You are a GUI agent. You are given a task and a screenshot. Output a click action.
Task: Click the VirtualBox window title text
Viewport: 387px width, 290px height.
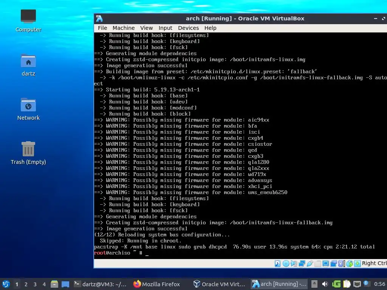point(245,19)
